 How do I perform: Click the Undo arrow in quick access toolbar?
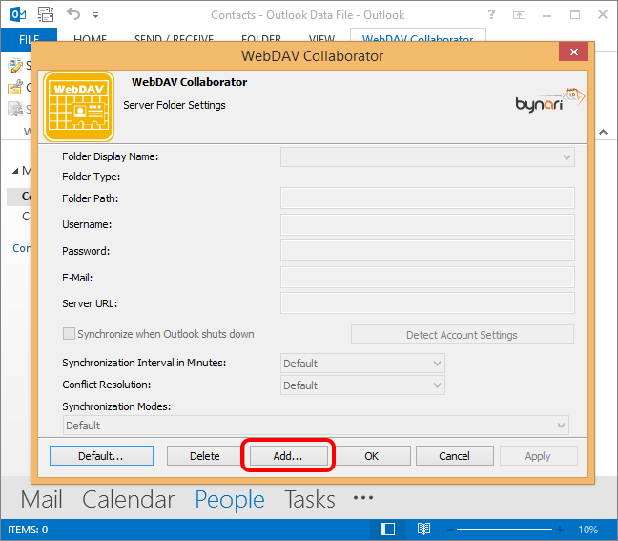pyautogui.click(x=73, y=13)
